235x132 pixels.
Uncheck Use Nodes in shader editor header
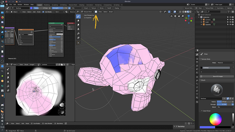(43, 12)
